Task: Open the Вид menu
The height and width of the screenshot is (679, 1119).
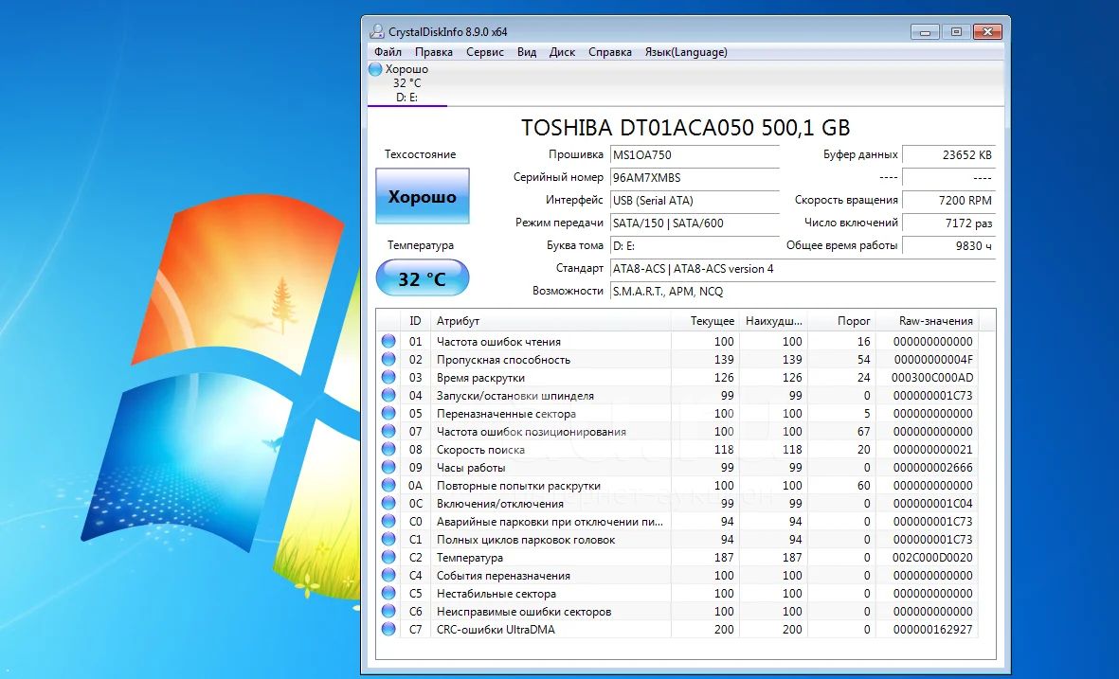Action: 527,52
